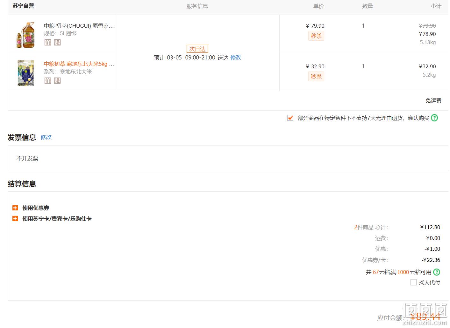Click the 规格: 5L捆绑 spec text

tap(60, 33)
